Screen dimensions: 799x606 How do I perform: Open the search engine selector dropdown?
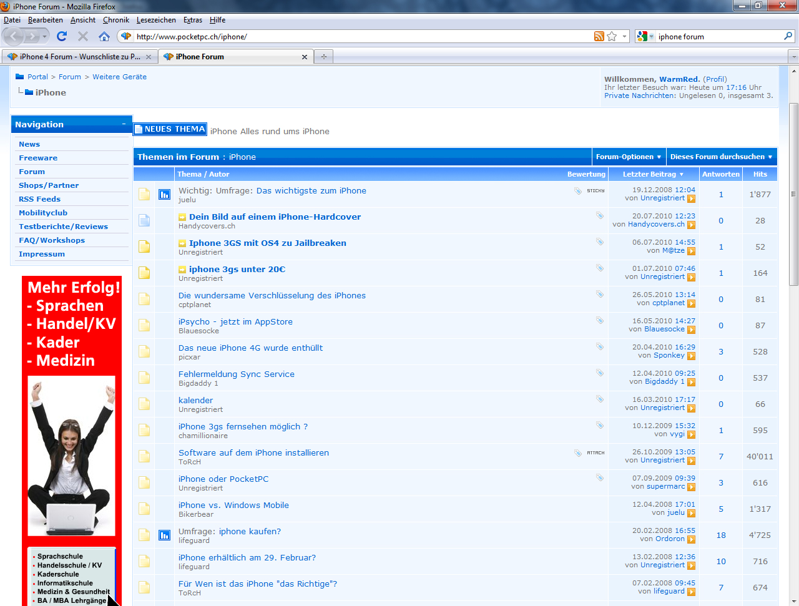[x=645, y=36]
